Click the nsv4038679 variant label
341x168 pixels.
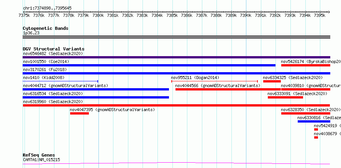coord(327,134)
